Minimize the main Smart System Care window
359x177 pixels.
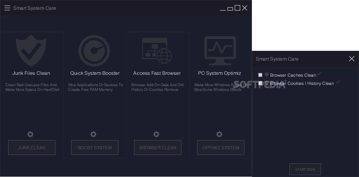(223, 10)
